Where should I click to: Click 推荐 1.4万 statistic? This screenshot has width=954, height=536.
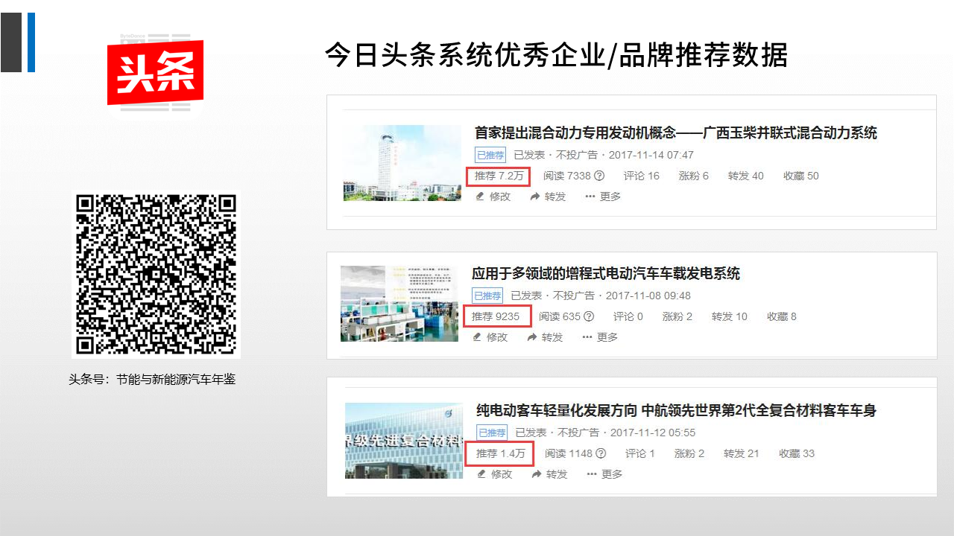[500, 453]
